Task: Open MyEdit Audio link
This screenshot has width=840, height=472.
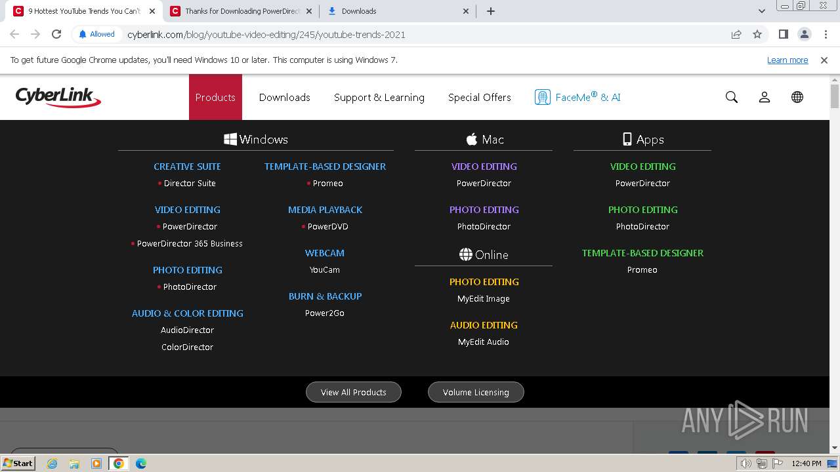Action: (484, 342)
